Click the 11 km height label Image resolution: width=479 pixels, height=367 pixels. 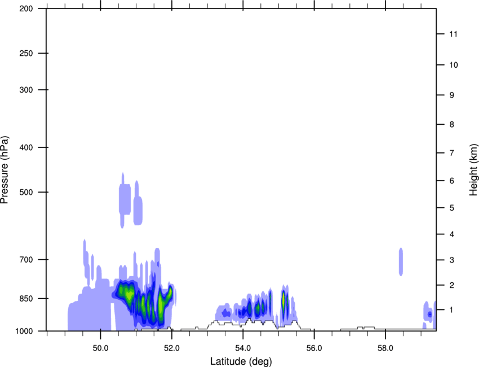[x=454, y=34]
